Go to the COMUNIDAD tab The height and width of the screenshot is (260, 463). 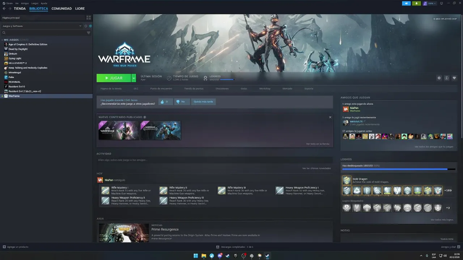61,9
